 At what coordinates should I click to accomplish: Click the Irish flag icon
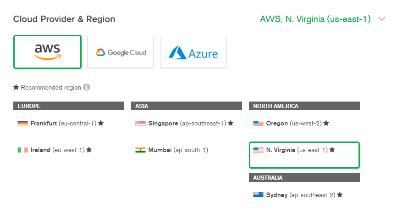coord(23,150)
